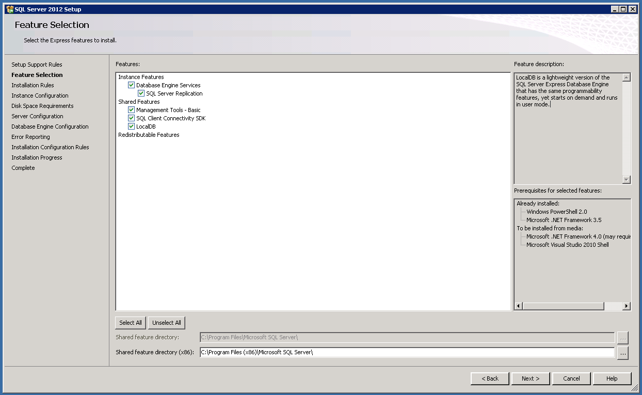Select Database Engine Configuration step

[50, 127]
